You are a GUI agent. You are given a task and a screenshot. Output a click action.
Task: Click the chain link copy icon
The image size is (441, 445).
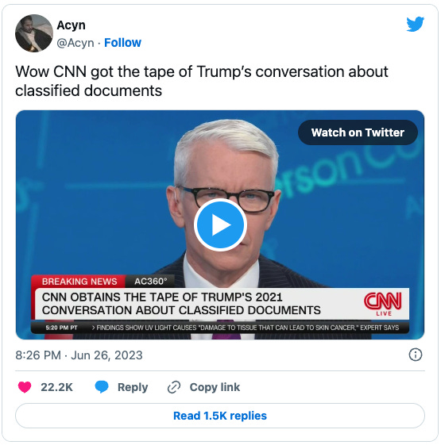174,387
